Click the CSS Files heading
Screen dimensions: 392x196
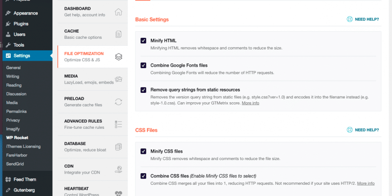[x=146, y=130]
